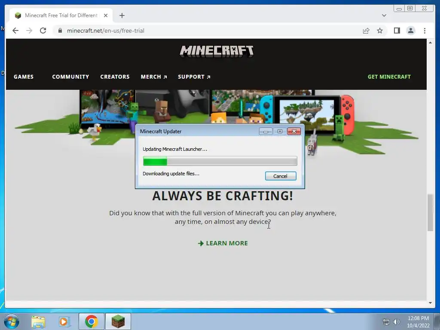Screen dimensions: 440x330
Task: Click the LEARN MORE link
Action: 223,243
